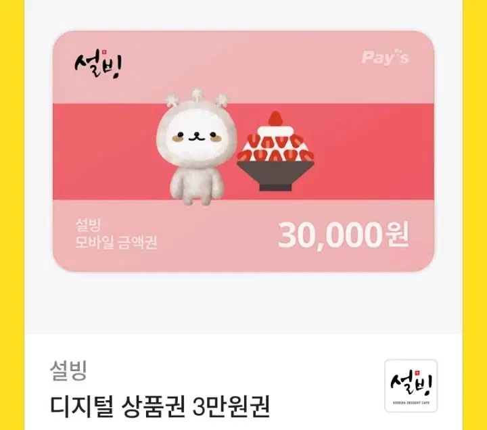Image resolution: width=487 pixels, height=430 pixels.
Task: Click the mascot's face
Action: 195,136
